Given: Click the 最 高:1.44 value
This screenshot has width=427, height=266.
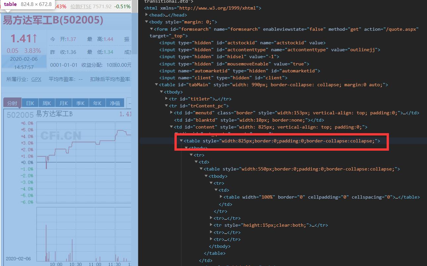Looking at the screenshot, I should 100,39.
